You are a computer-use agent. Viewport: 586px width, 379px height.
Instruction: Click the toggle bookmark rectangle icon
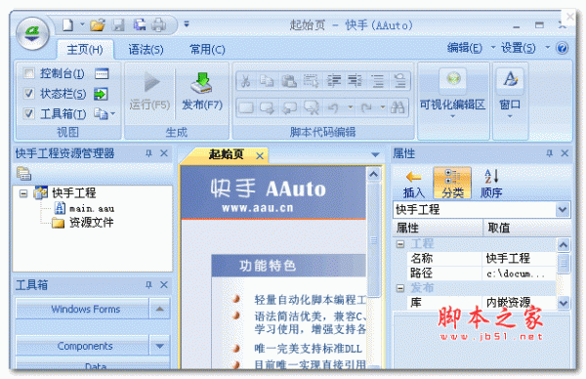pyautogui.click(x=245, y=107)
